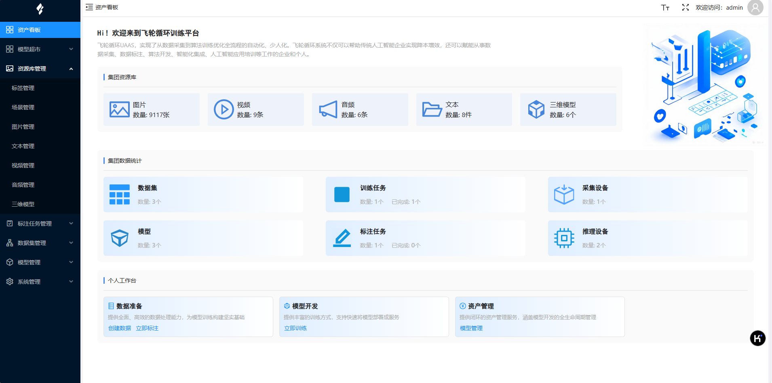Open 标签管理 from the sidebar
772x383 pixels.
click(23, 88)
